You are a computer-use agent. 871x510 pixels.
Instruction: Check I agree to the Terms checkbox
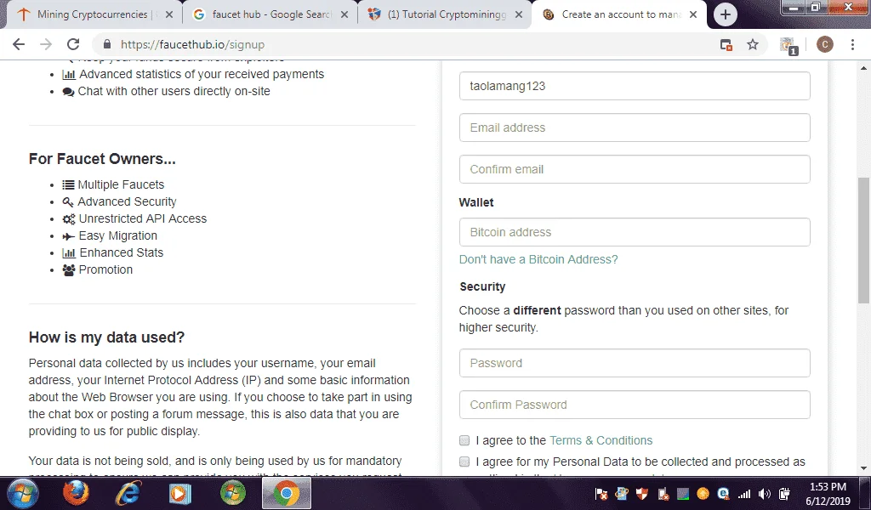point(464,440)
